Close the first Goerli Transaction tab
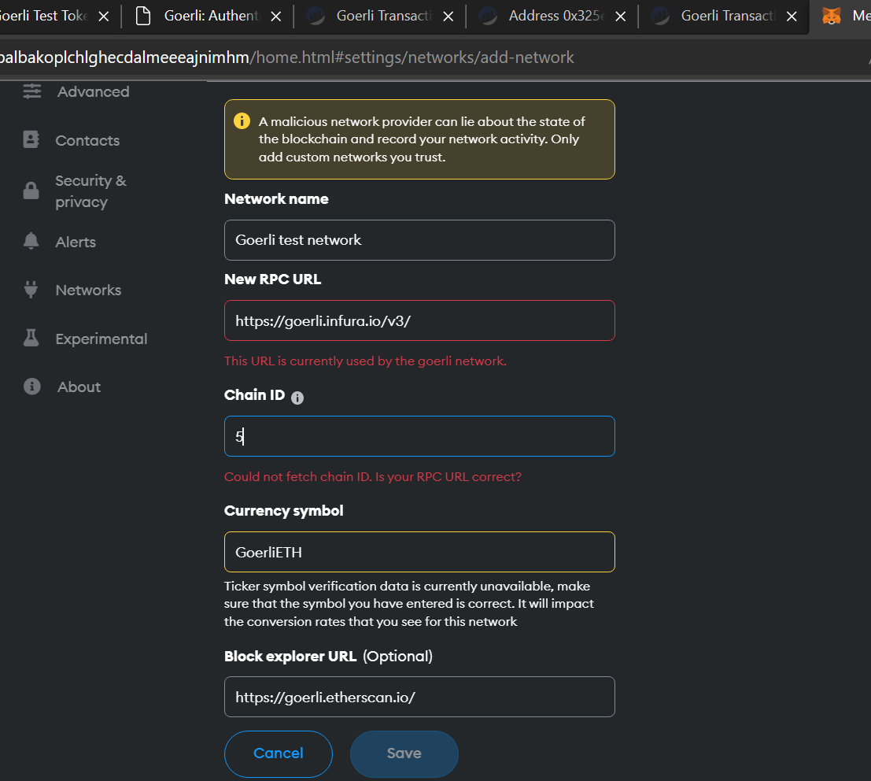This screenshot has width=871, height=781. pyautogui.click(x=448, y=17)
